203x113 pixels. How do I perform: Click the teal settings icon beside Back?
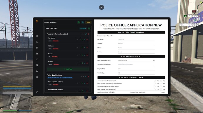[x=83, y=22]
